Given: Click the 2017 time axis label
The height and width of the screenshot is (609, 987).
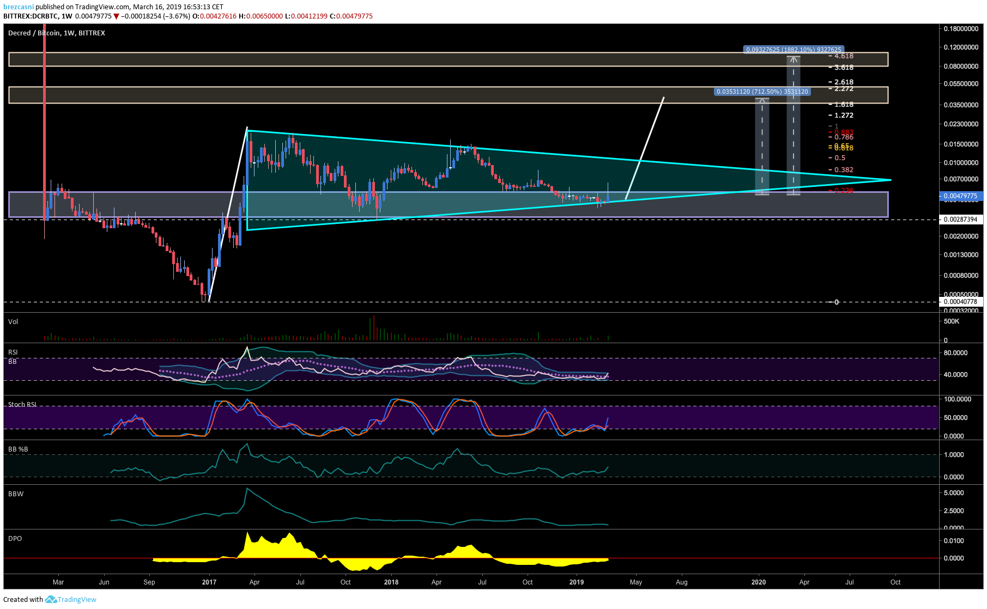Looking at the screenshot, I should point(209,582).
